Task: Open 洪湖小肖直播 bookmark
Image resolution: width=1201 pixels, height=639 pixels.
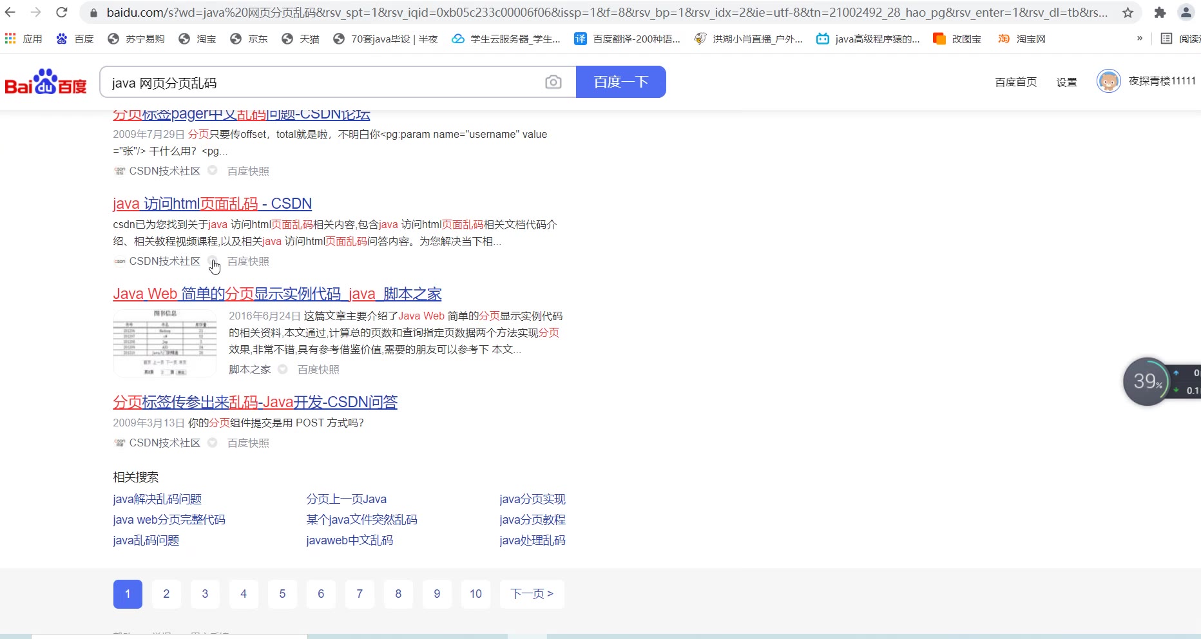Action: [748, 39]
